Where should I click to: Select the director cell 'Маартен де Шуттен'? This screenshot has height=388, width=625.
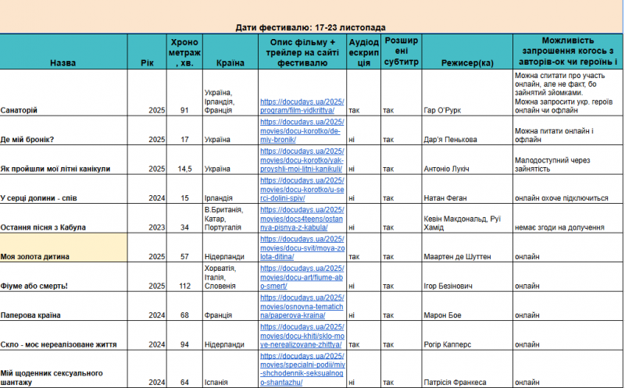[x=467, y=247]
